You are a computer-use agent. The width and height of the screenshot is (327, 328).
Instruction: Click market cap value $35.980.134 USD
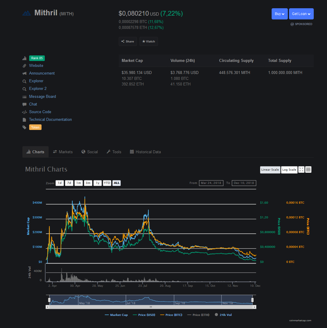click(137, 72)
